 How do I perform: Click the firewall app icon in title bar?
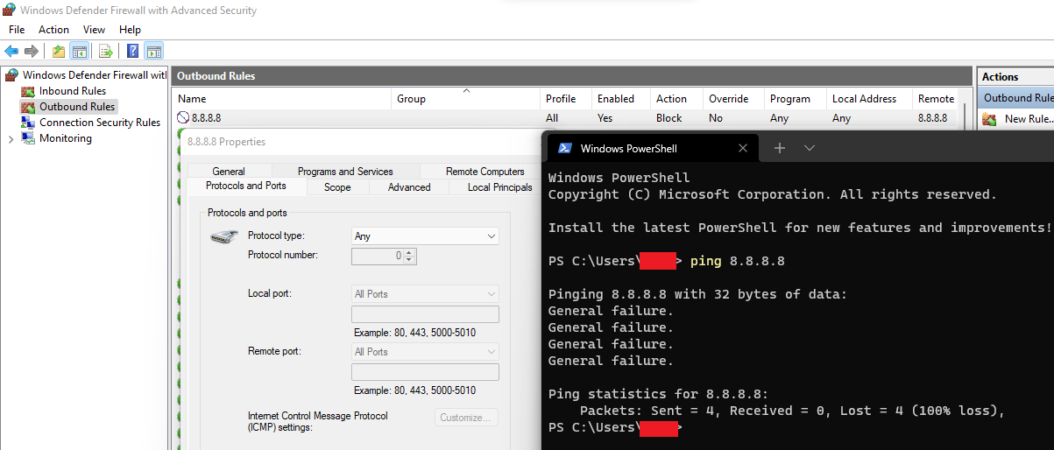pos(9,11)
